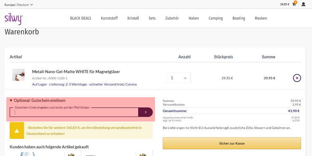Open Masken category

click(261, 18)
